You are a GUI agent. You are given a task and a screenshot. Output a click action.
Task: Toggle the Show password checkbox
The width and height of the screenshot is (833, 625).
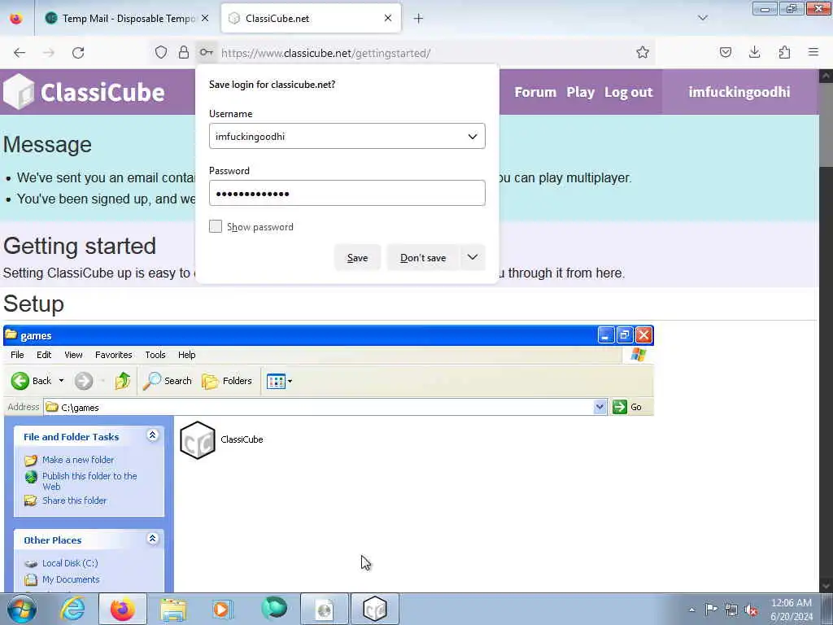click(215, 226)
